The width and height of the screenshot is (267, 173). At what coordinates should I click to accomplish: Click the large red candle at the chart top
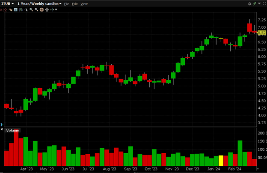pyautogui.click(x=249, y=27)
